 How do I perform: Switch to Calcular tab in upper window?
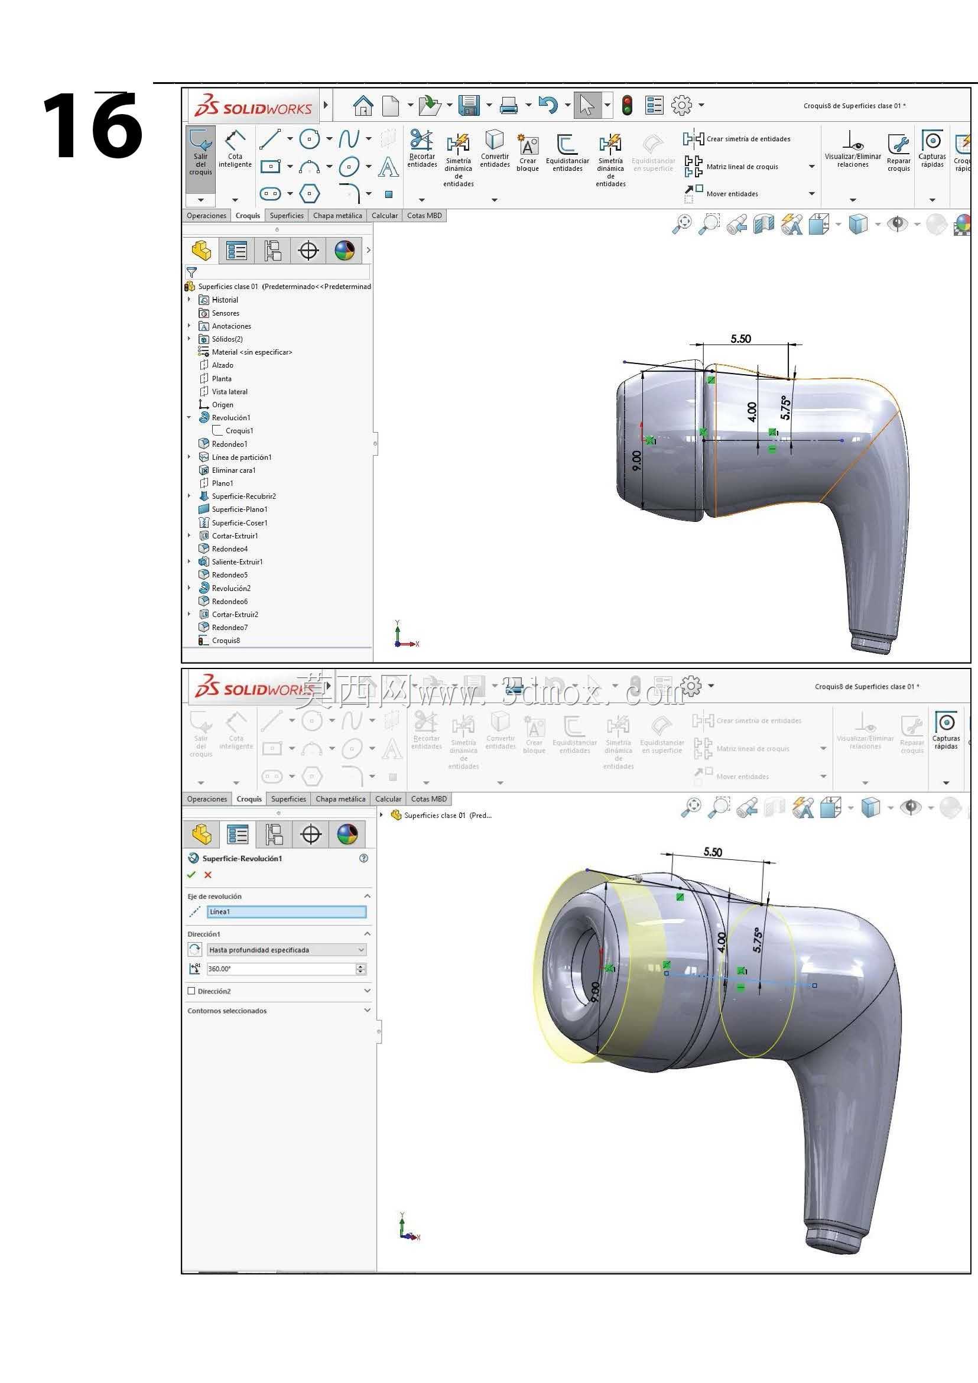click(x=384, y=216)
